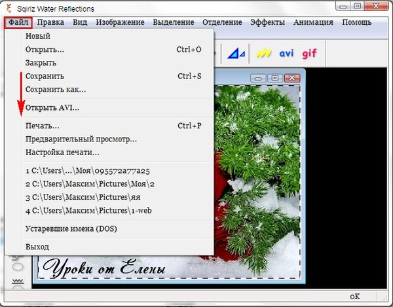Click the Sqirlz application title bar icon
The image size is (393, 307).
pos(9,9)
